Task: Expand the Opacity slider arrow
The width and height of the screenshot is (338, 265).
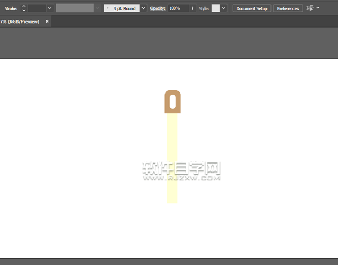Action: (x=193, y=8)
